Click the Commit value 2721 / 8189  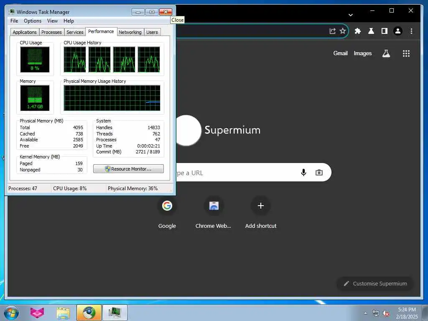148,152
